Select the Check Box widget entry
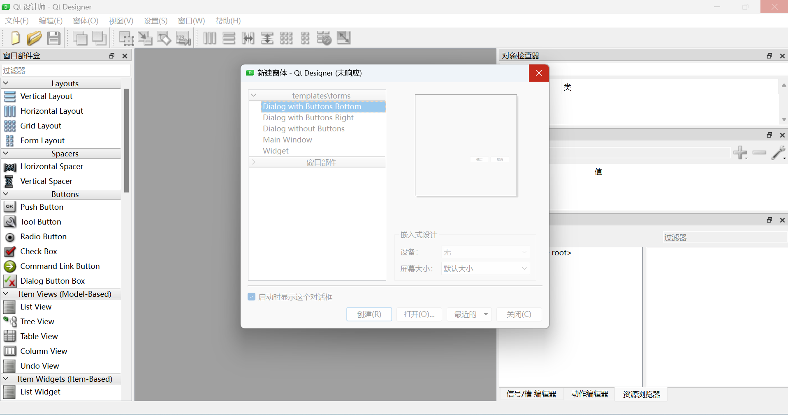 click(39, 251)
